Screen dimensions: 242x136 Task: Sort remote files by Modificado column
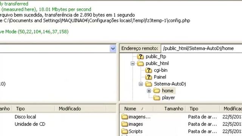coord(231,109)
